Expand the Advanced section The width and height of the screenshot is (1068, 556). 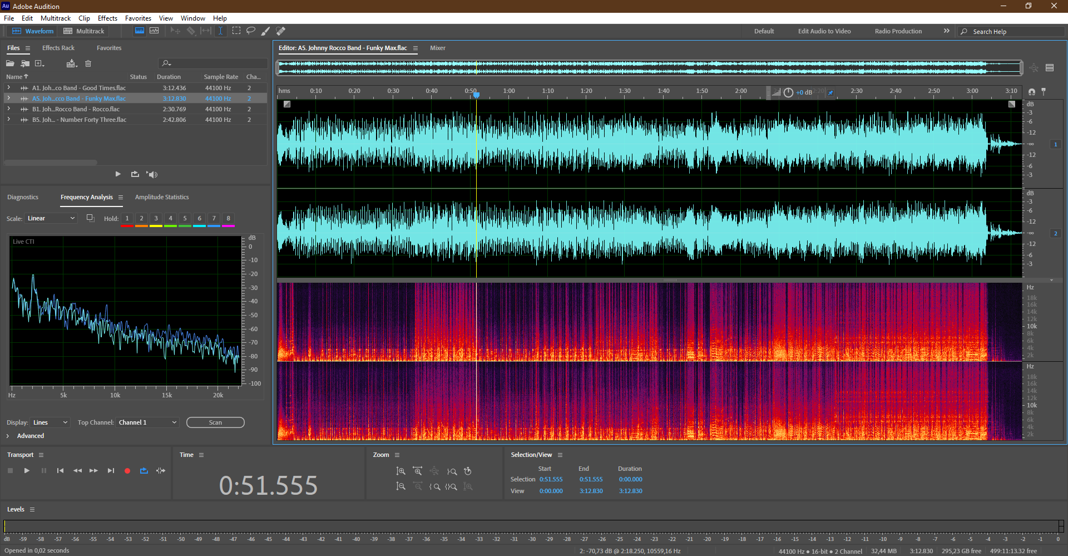click(x=8, y=436)
